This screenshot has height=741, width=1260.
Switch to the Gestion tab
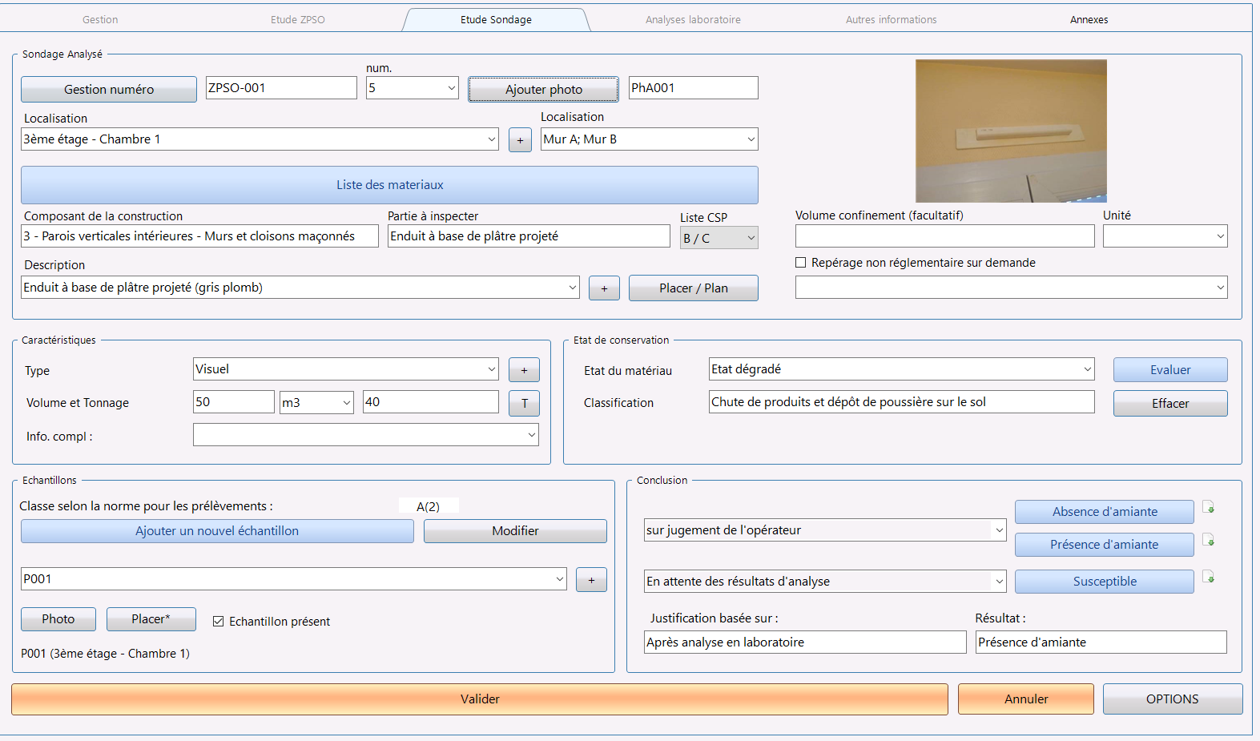tap(100, 20)
